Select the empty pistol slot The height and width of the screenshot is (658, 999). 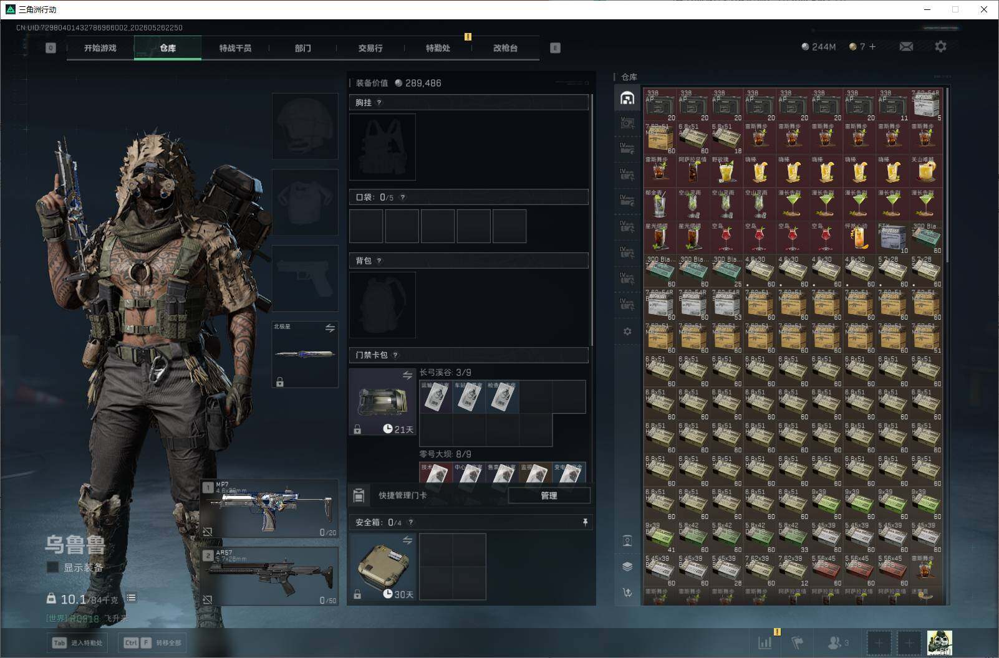click(x=305, y=278)
